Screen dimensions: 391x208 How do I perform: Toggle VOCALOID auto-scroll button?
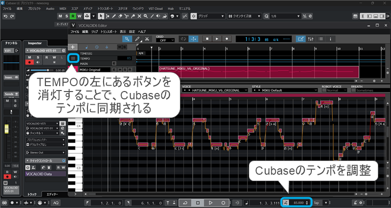(193, 39)
